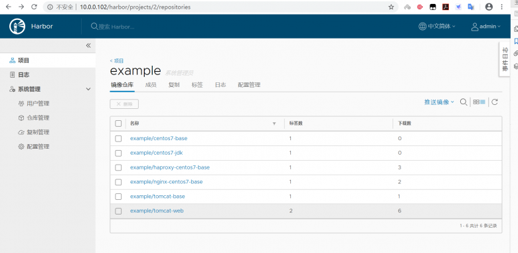
Task: Check the example/tomcat-web row checkbox
Action: point(118,211)
